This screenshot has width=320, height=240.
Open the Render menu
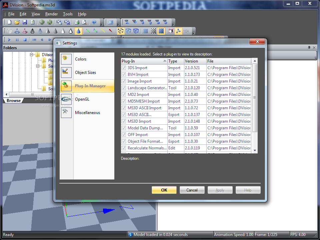51,14
